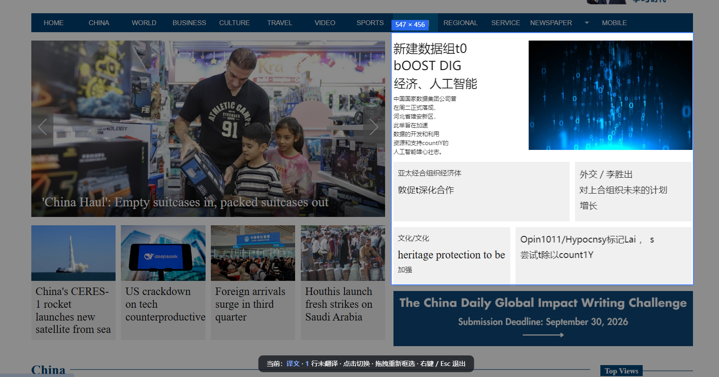Read US crackdown on tech headline
The width and height of the screenshot is (719, 377).
pyautogui.click(x=165, y=304)
